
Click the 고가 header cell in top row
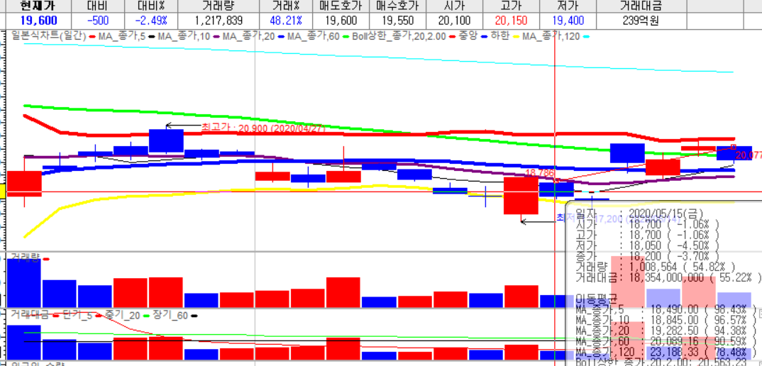(x=510, y=6)
